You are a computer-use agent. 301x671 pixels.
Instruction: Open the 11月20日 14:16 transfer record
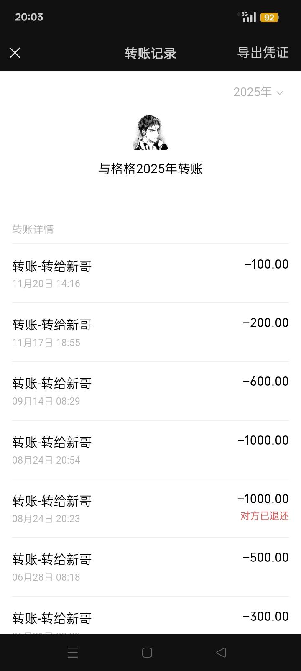pyautogui.click(x=150, y=274)
